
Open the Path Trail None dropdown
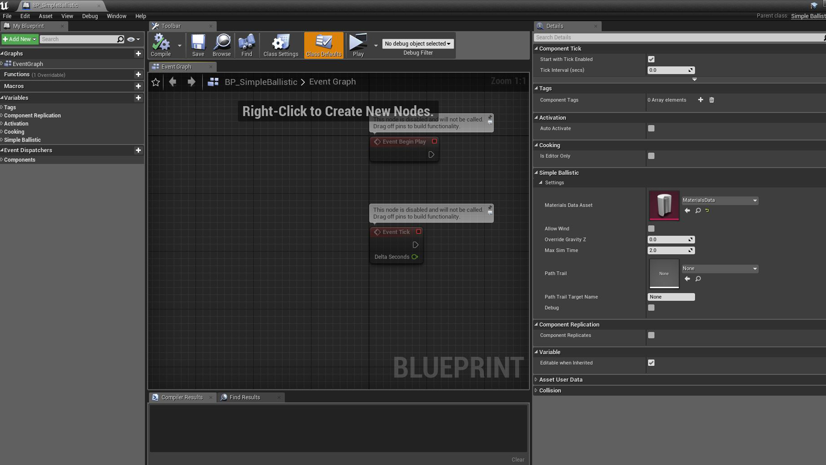coord(719,268)
